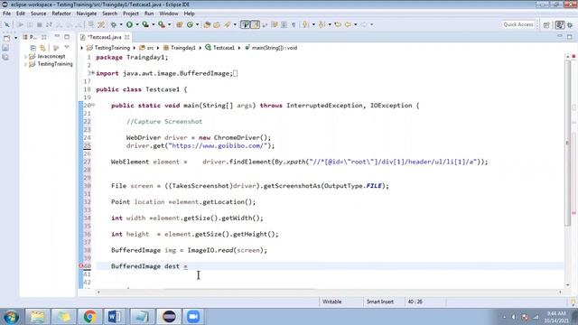Click the Search flashlight icon
Screen dimensions: 578x325
tap(228, 24)
